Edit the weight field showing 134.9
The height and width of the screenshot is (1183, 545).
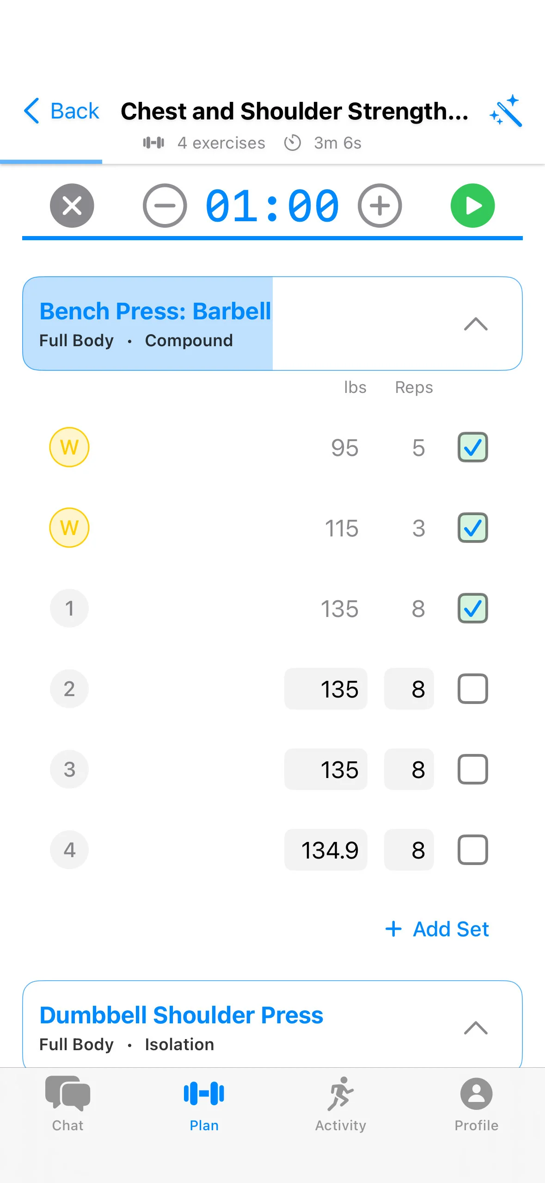[326, 849]
